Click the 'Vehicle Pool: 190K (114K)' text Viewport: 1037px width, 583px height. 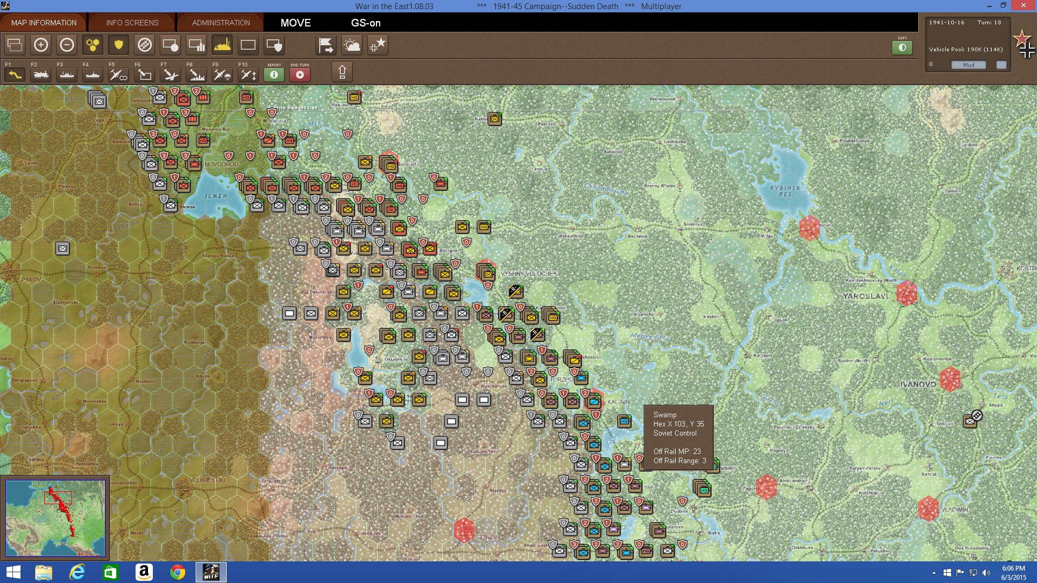coord(966,49)
